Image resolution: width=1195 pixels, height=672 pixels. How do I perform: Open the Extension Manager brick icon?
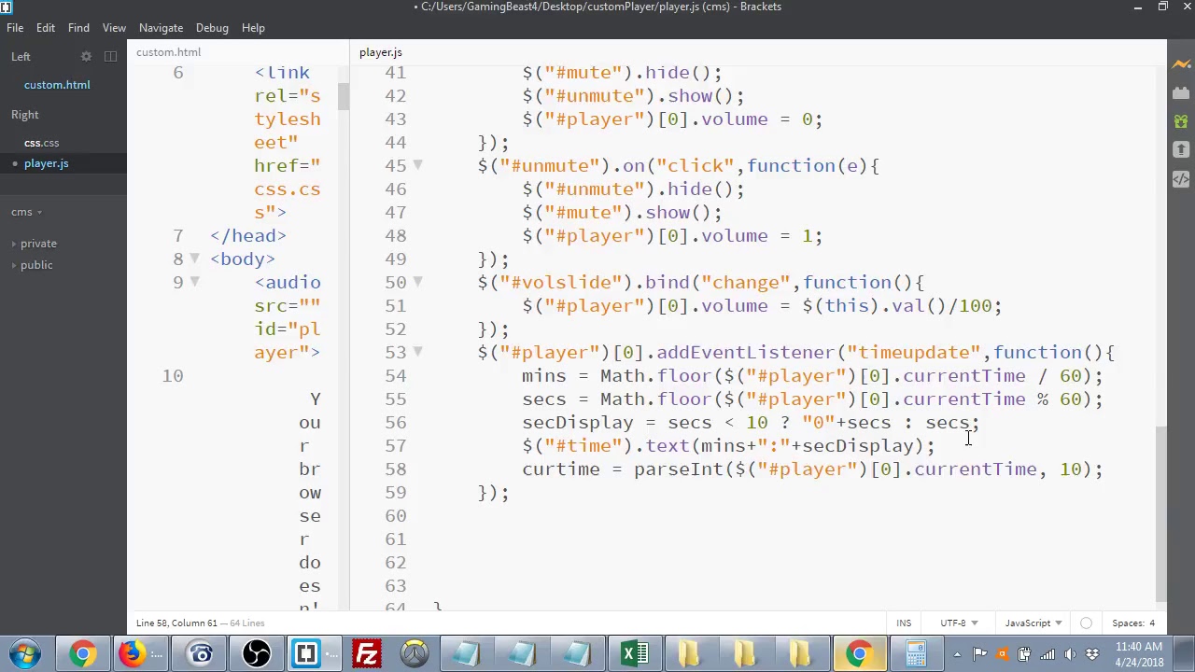[x=1181, y=92]
